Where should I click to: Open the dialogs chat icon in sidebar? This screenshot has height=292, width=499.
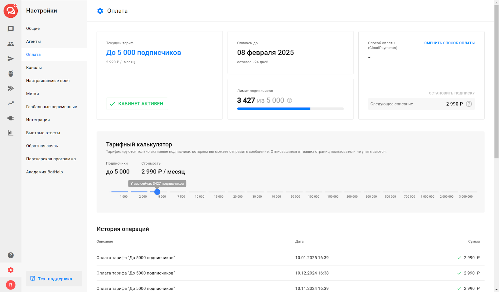(x=11, y=29)
